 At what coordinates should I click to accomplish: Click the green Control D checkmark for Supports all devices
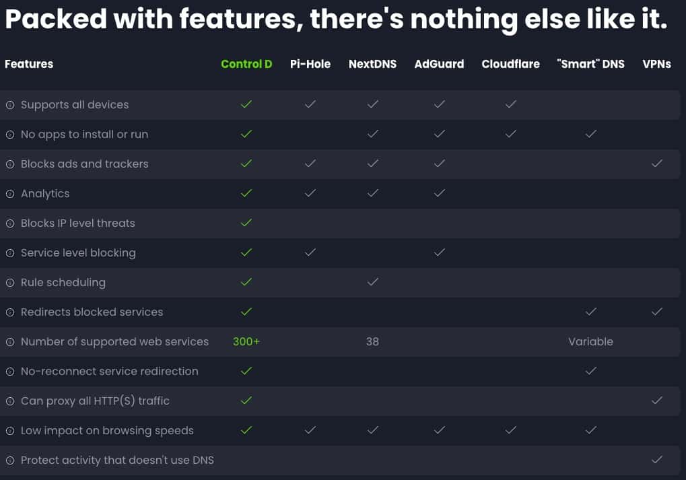[x=246, y=104]
